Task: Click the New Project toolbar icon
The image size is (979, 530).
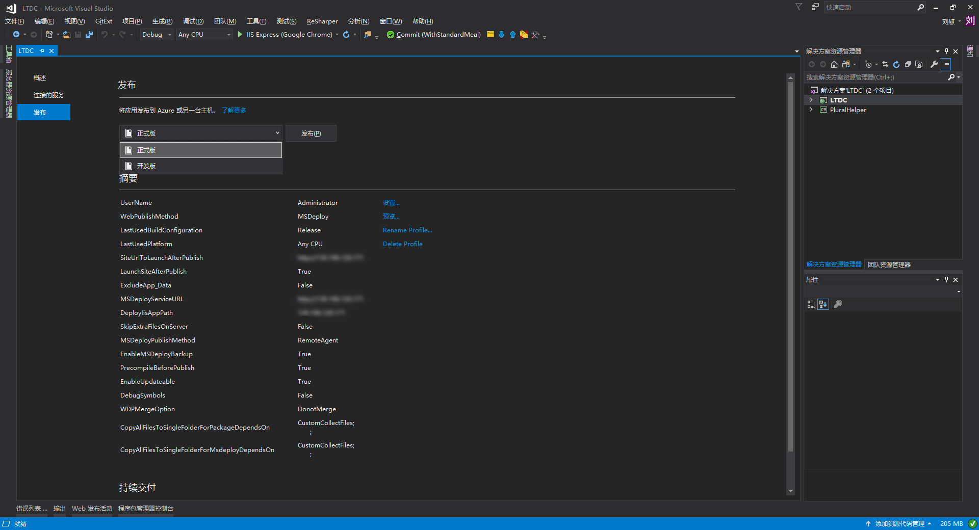Action: [49, 35]
